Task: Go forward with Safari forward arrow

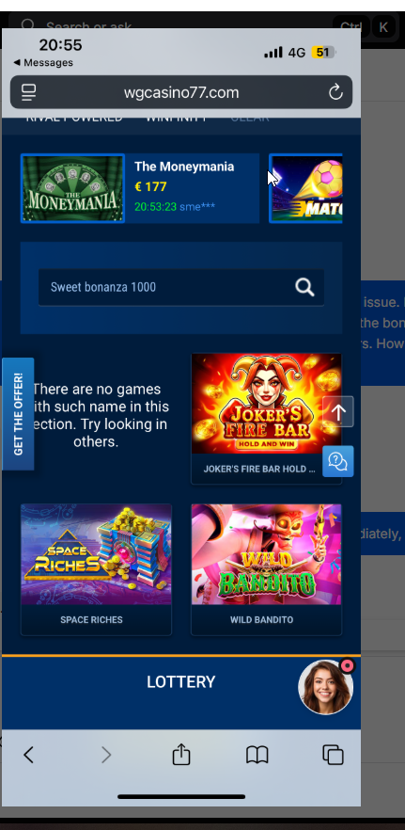Action: coord(106,755)
